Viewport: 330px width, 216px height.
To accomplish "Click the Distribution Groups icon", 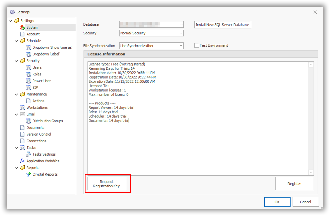I will click(x=28, y=121).
